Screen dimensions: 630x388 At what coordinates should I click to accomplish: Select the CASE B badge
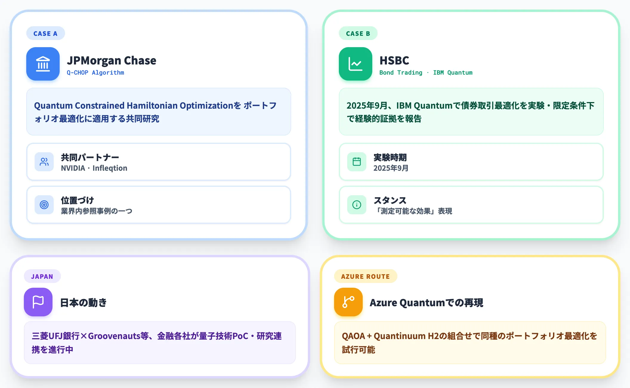pyautogui.click(x=358, y=33)
